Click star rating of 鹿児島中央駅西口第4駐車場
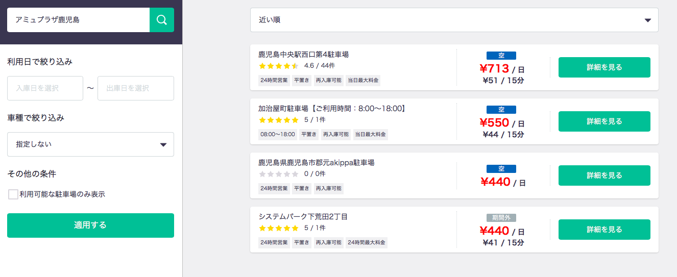Screen dimensions: 677x277 278,66
